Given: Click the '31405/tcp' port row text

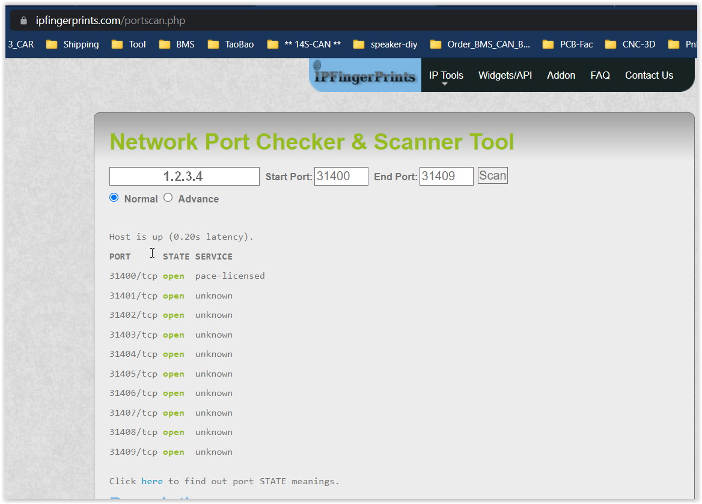Looking at the screenshot, I should [133, 374].
